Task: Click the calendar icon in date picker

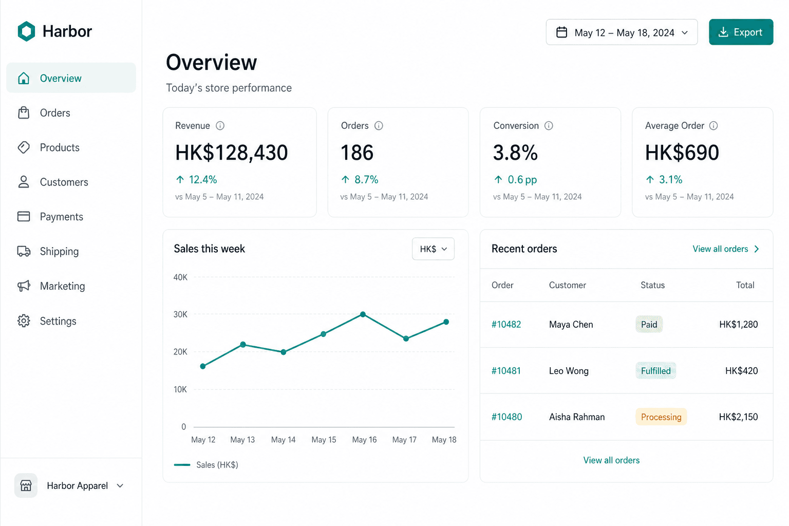Action: pos(562,32)
